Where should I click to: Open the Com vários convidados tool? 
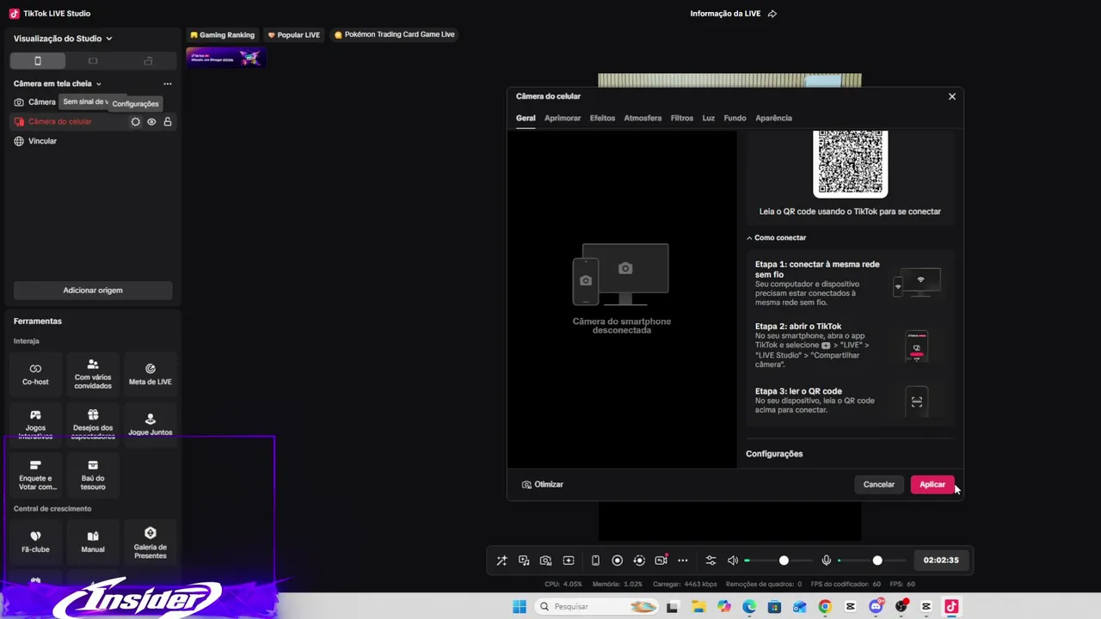coord(93,374)
